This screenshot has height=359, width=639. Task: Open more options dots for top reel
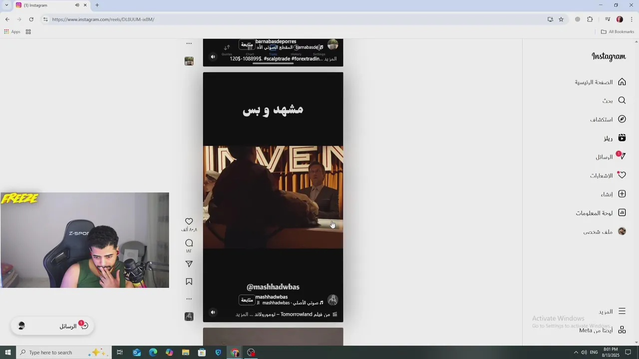[189, 43]
